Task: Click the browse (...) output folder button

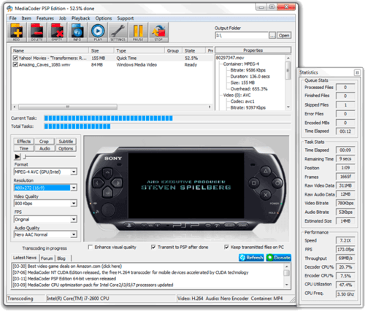Action: tap(272, 36)
